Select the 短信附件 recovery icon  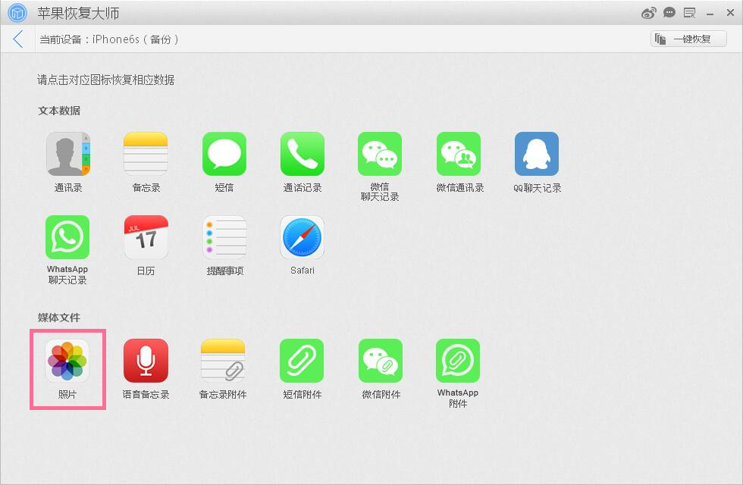pyautogui.click(x=302, y=361)
